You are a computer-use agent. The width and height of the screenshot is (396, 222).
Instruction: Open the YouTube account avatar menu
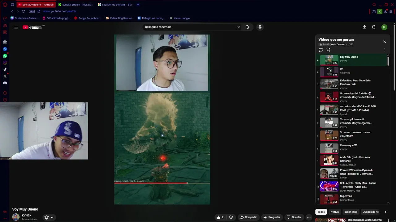[384, 27]
